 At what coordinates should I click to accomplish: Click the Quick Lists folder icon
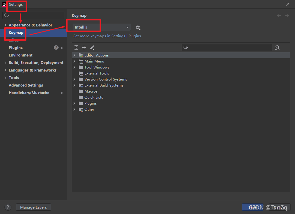pos(81,97)
